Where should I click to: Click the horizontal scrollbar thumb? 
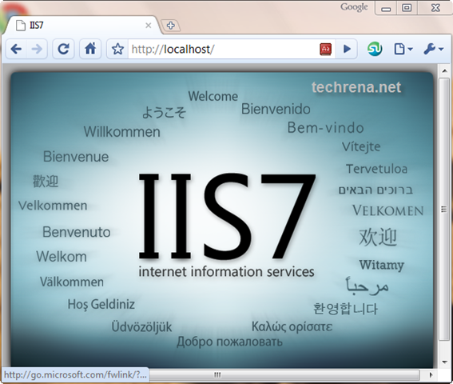284,375
